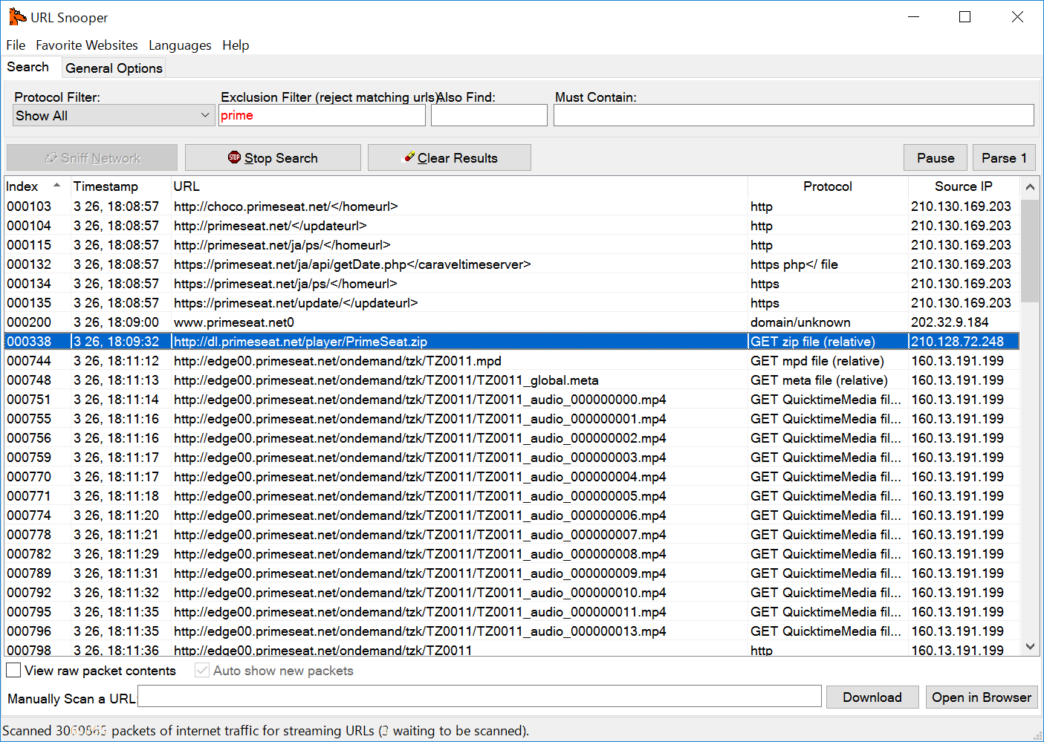Viewport: 1044px width, 742px height.
Task: Select row with index 000103
Action: (512, 206)
